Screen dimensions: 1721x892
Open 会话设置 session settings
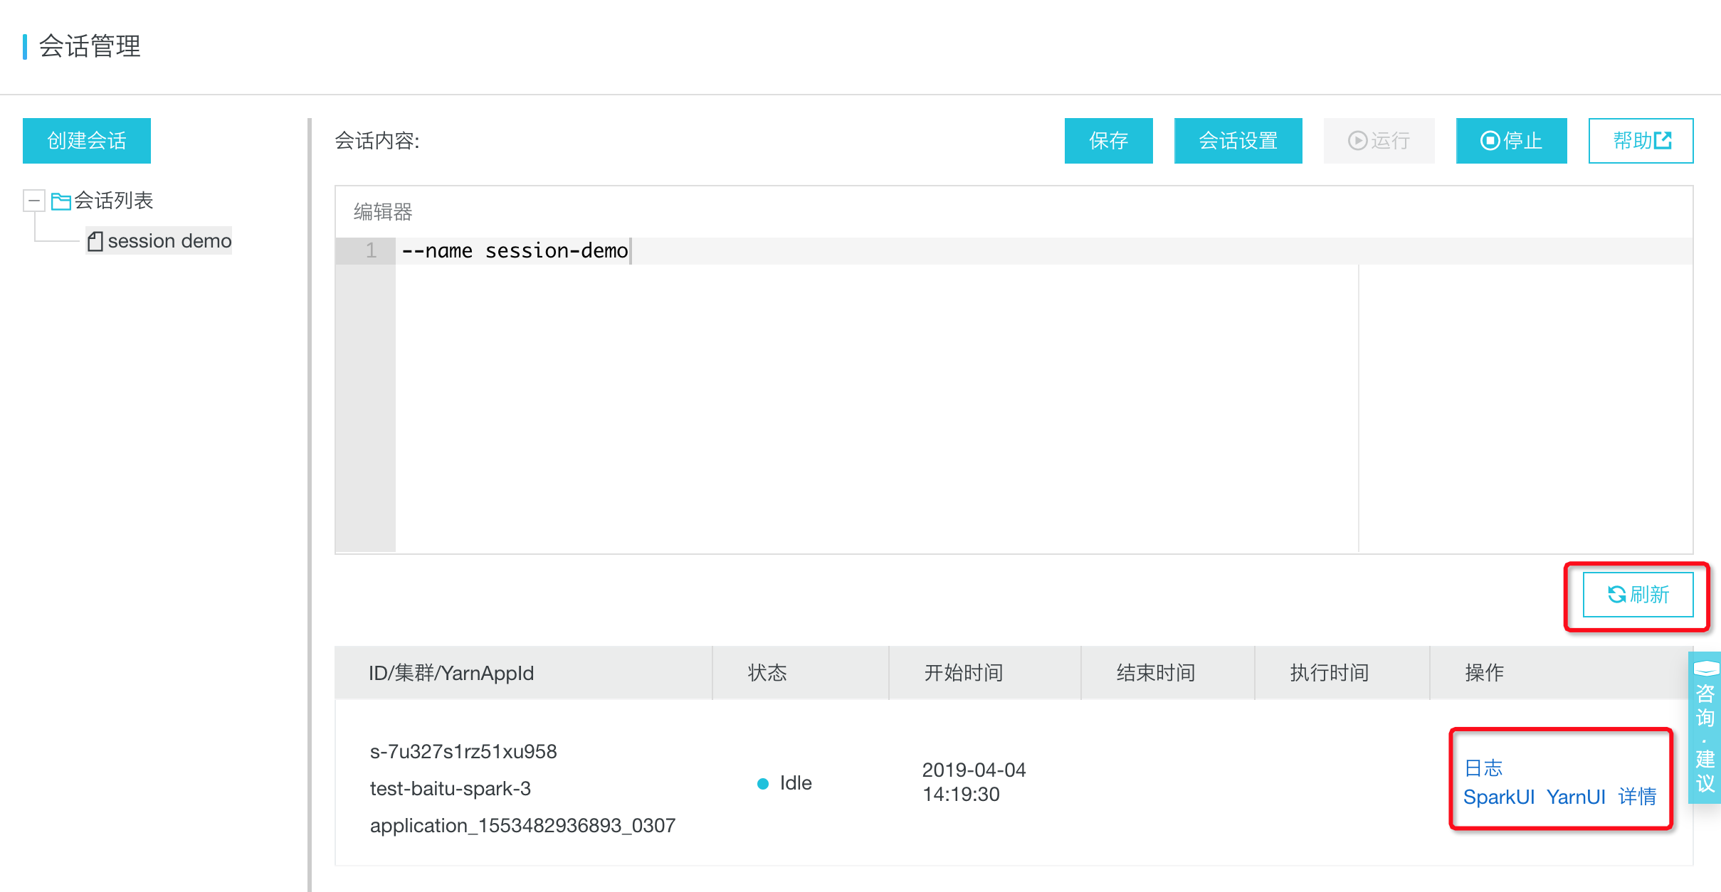[x=1238, y=141]
